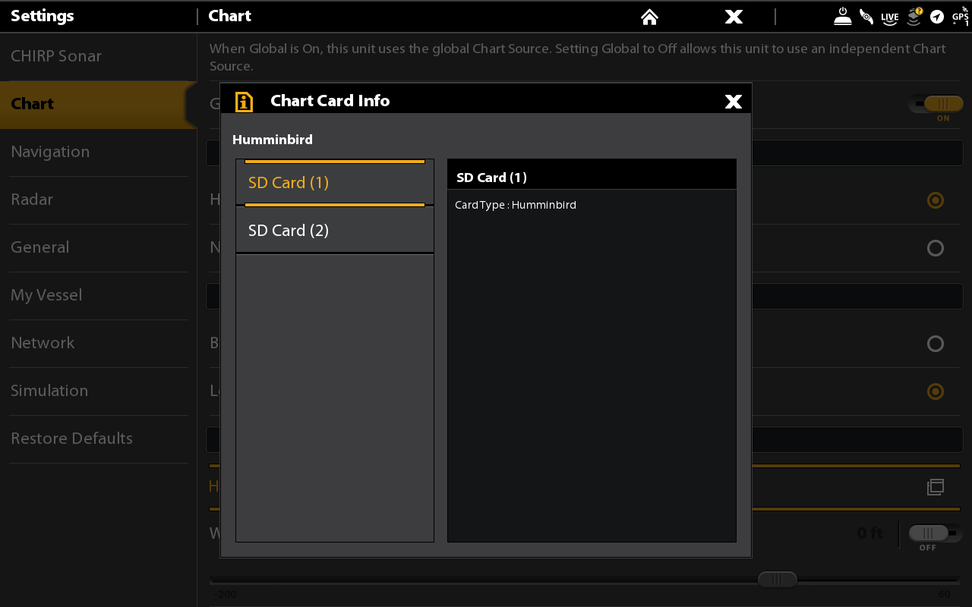The image size is (972, 607).
Task: Close the Chart Card Info dialog
Action: (734, 102)
